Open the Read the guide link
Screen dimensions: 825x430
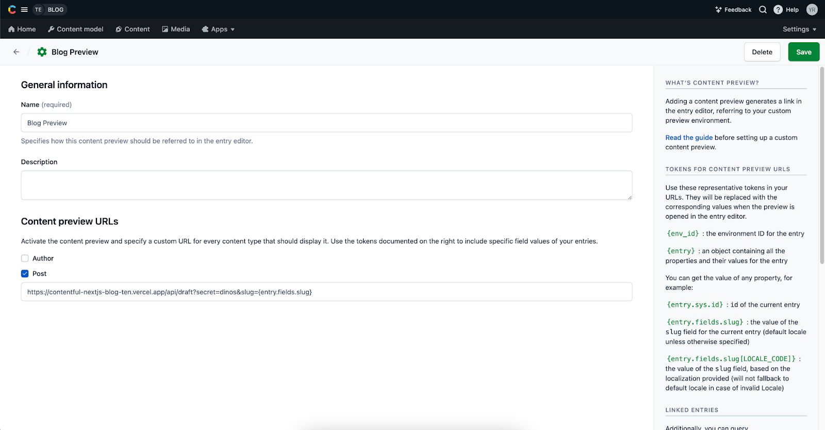coord(689,138)
